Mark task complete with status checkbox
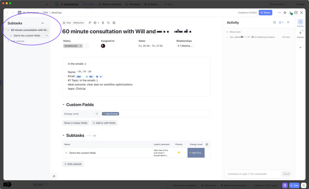Image resolution: width=309 pixels, height=189 pixels. (x=86, y=46)
